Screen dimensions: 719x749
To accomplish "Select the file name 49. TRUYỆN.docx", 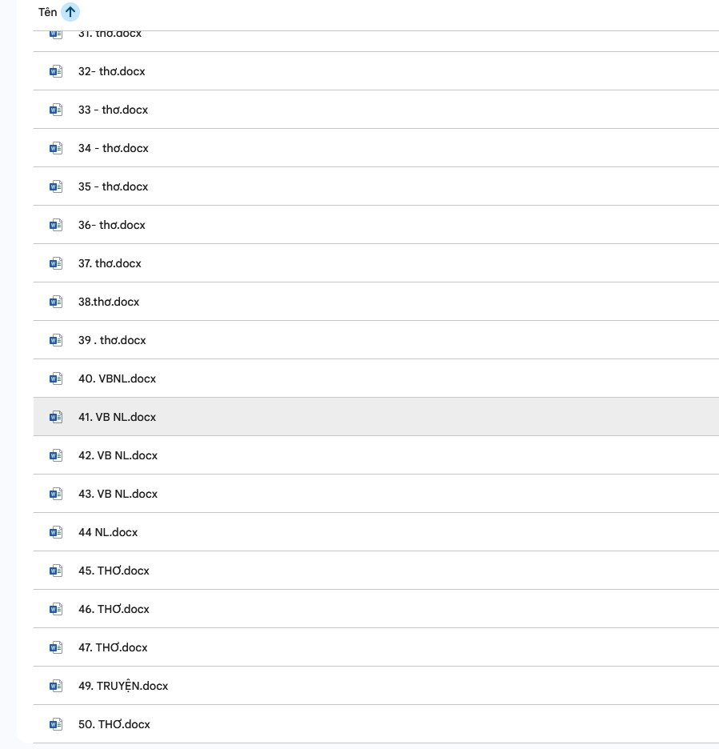I will 123,686.
